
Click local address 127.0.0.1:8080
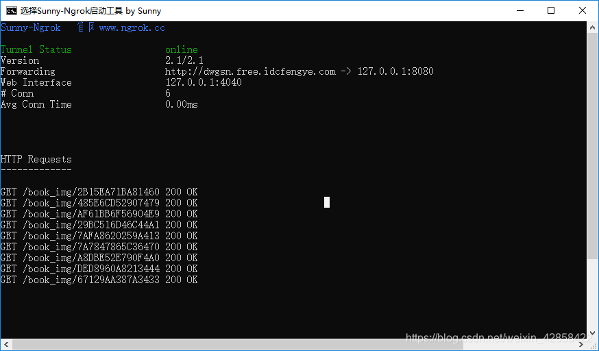[x=395, y=72]
